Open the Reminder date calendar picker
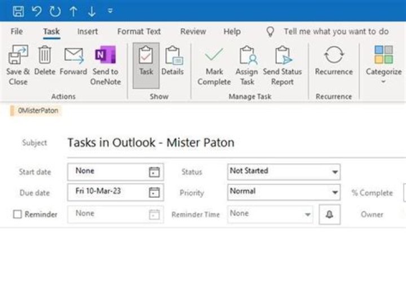 point(154,215)
